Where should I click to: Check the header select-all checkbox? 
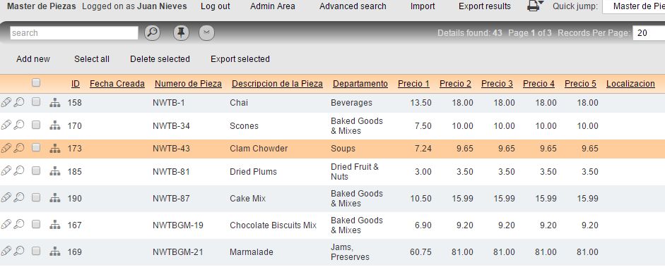click(36, 83)
